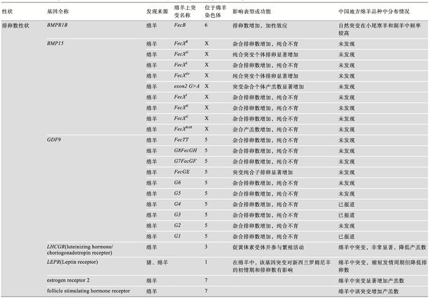Click the 位于绵羊染色体 column header
This screenshot has width=429, height=298.
[216, 12]
